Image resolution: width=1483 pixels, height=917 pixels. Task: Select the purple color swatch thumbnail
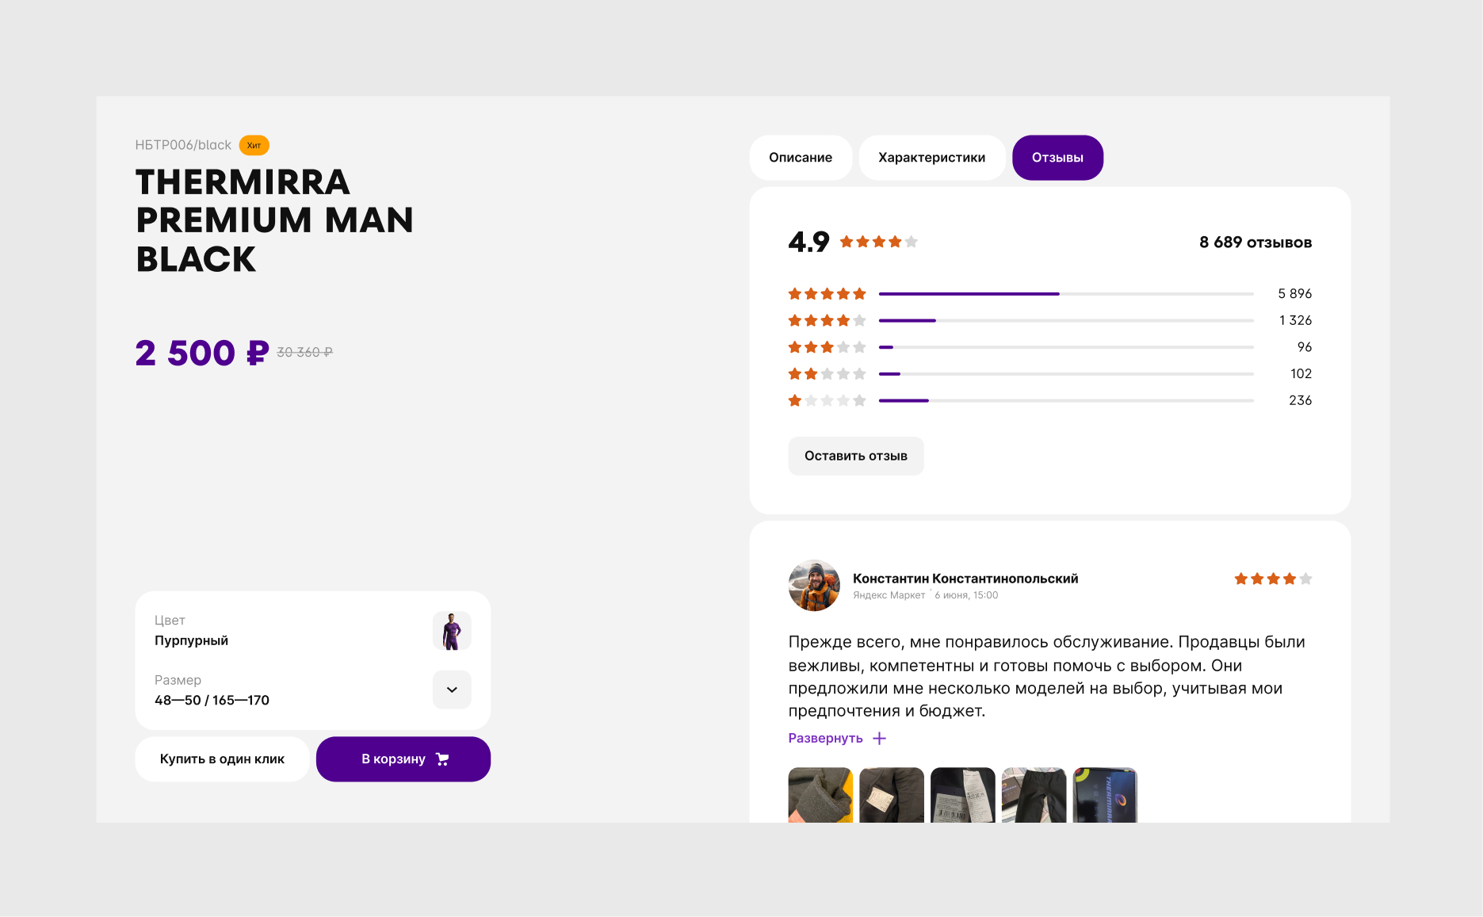[x=452, y=631]
